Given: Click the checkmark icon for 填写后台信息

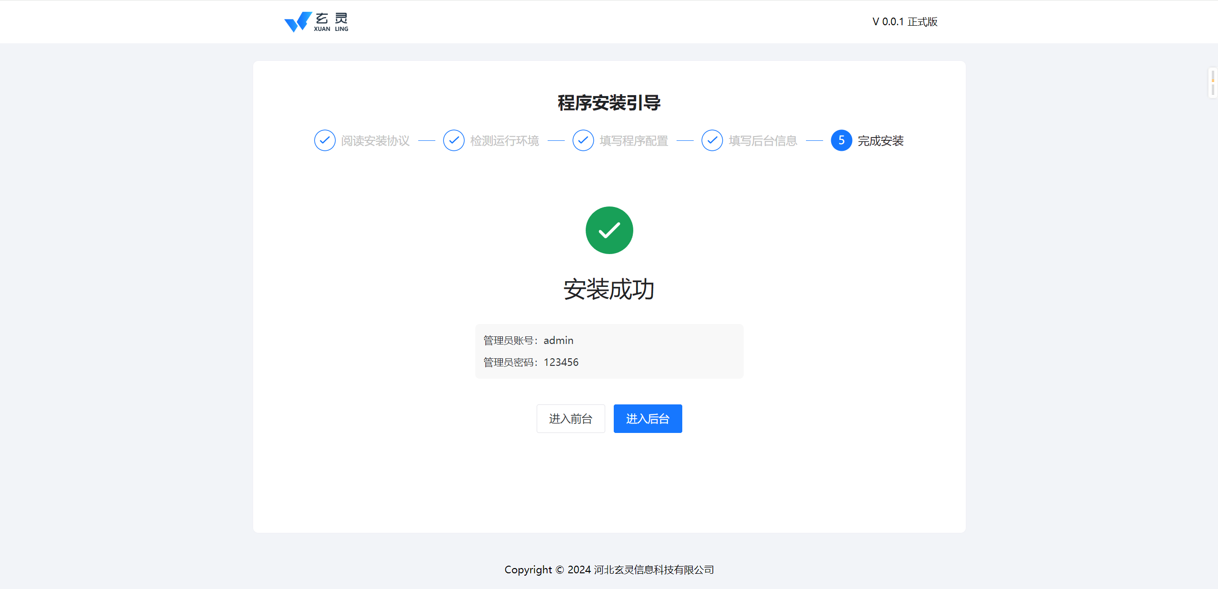Looking at the screenshot, I should coord(712,140).
